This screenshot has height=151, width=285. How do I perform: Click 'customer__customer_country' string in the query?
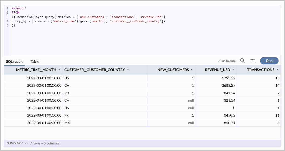coord(135,21)
